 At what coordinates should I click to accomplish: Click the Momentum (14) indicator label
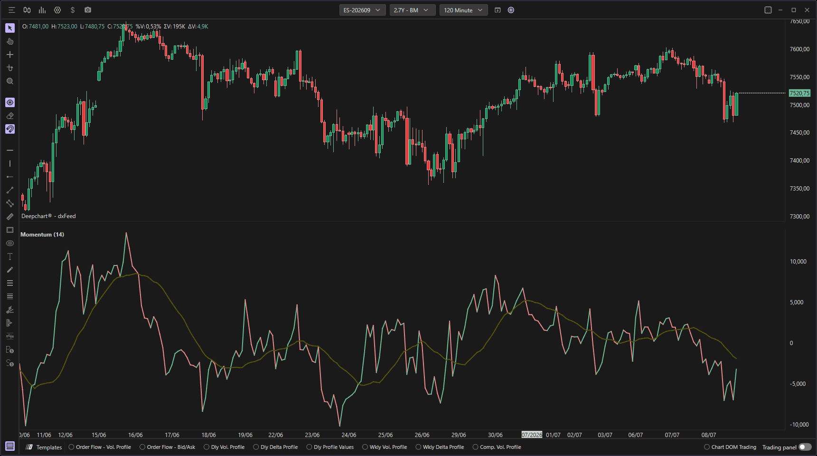tap(42, 235)
